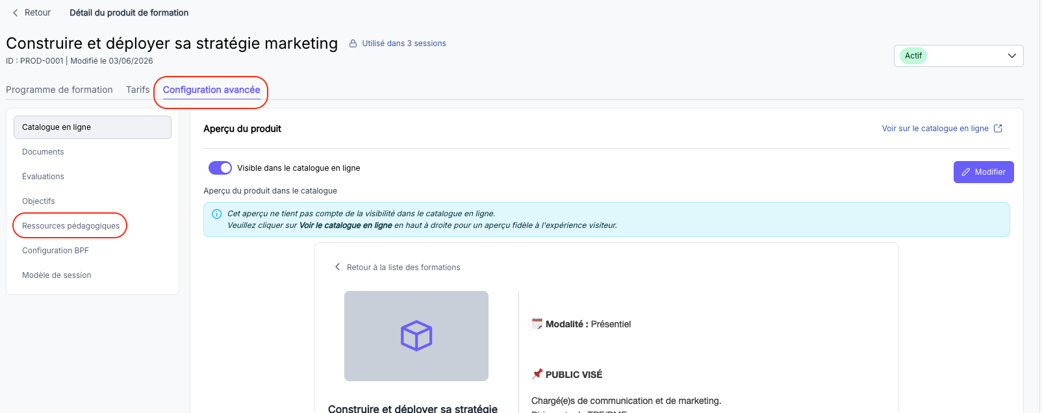Click the Modalité : Présentiel text
The width and height of the screenshot is (1042, 413).
(588, 324)
